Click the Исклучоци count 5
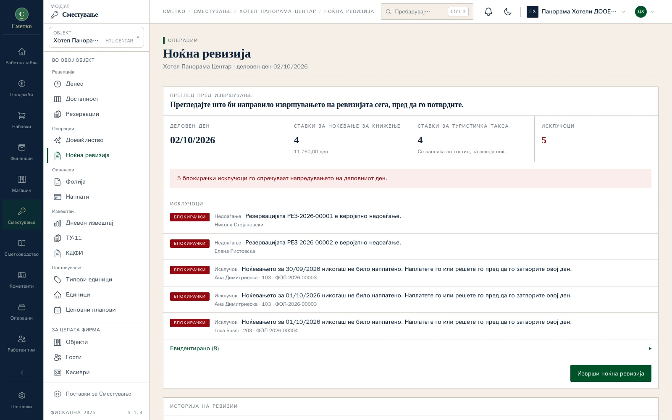This screenshot has width=672, height=420. click(x=544, y=140)
